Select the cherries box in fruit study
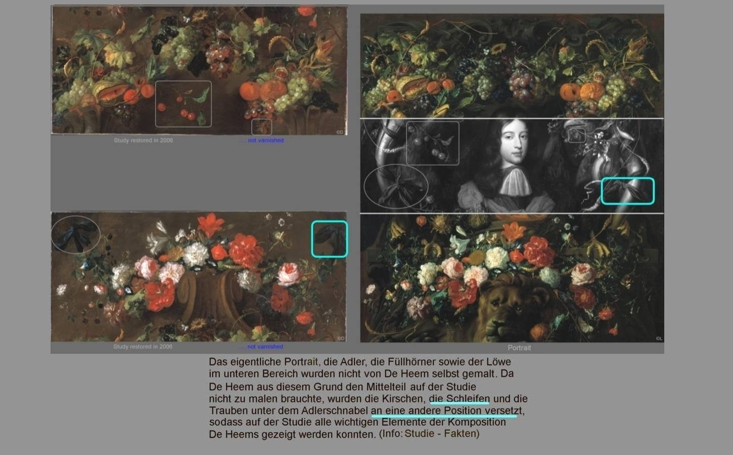 point(183,104)
